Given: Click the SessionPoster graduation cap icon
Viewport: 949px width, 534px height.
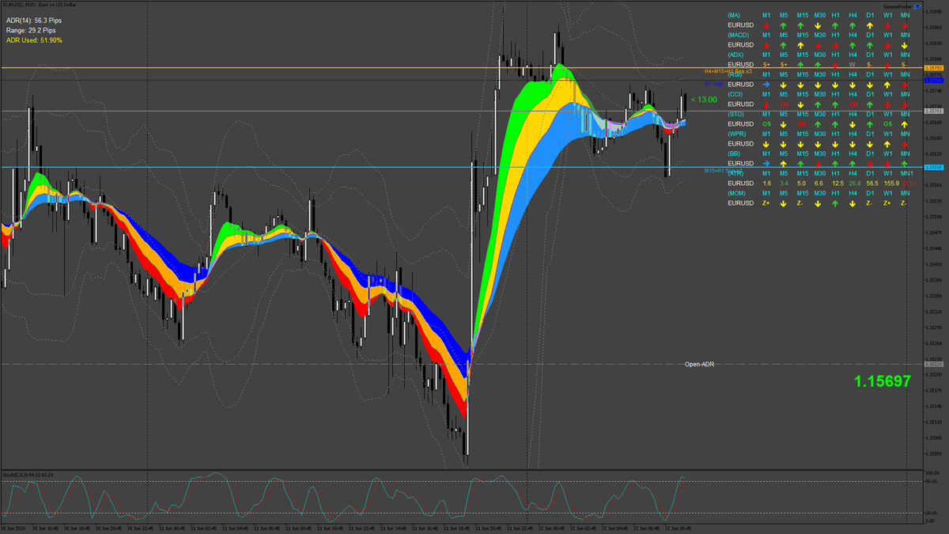Looking at the screenshot, I should coord(917,6).
